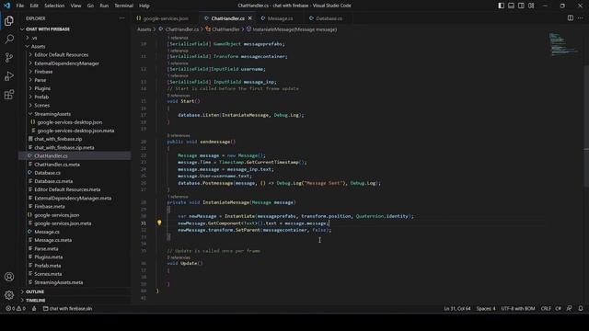Open the Manage gear icon

[9, 295]
